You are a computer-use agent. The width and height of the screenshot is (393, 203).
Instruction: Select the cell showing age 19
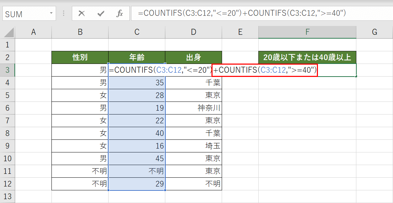(x=136, y=108)
